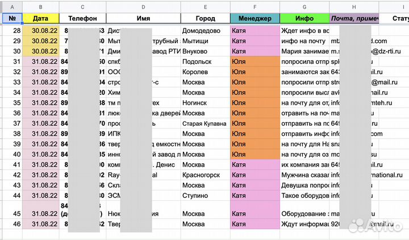Click the Такое оборудов info cell

[304, 196]
